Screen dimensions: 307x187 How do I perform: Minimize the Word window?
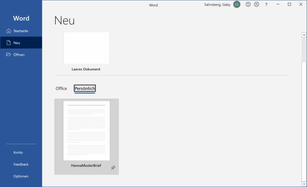tap(278, 4)
